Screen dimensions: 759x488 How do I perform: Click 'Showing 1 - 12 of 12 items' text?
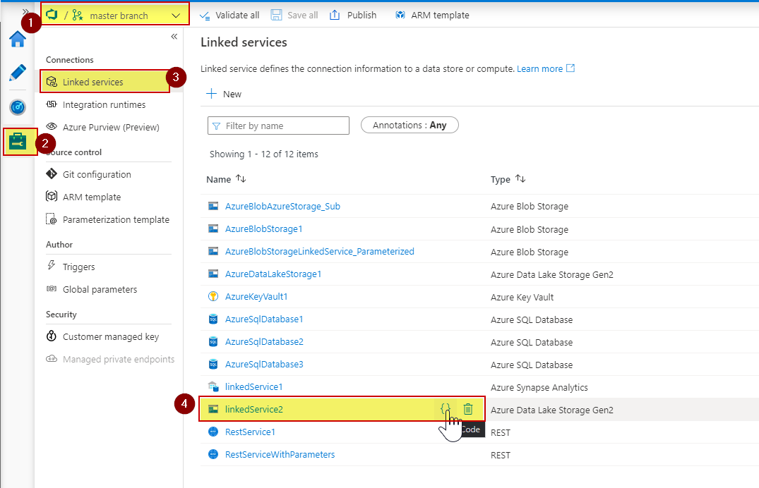pos(264,154)
